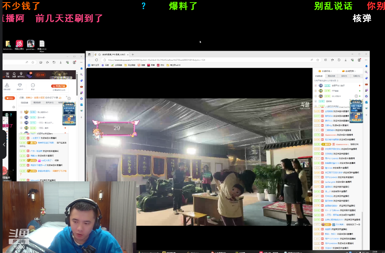Viewport: 385px width, 253px height.
Task: Refresh the page in the front browser window
Action: click(96, 60)
